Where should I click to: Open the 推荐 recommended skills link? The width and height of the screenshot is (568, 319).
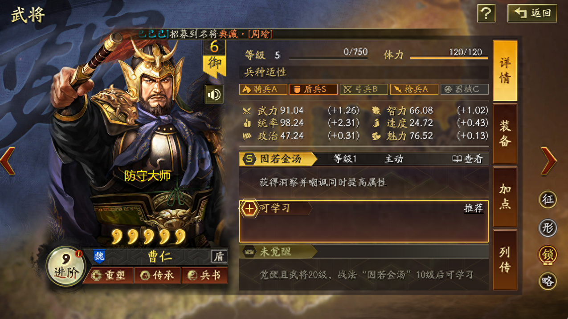coord(474,208)
